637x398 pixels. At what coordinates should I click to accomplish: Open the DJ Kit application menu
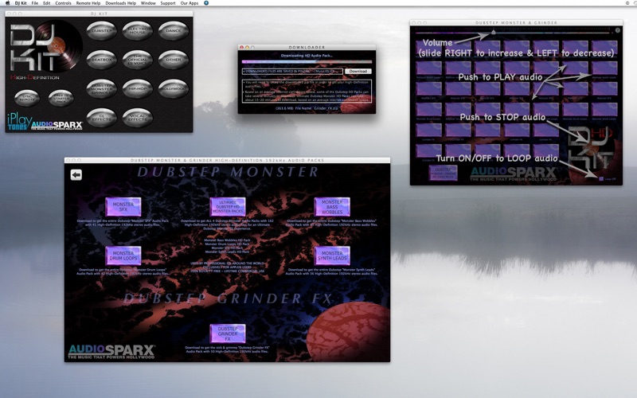pos(21,3)
